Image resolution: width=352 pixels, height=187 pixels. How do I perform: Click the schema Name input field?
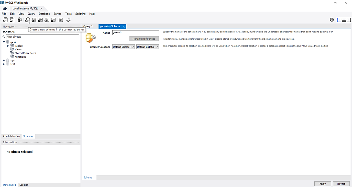click(x=136, y=33)
